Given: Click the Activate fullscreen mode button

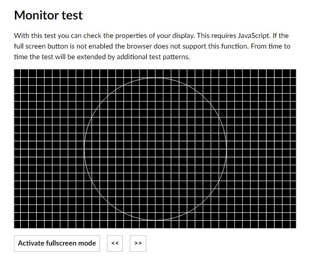Looking at the screenshot, I should [x=57, y=243].
